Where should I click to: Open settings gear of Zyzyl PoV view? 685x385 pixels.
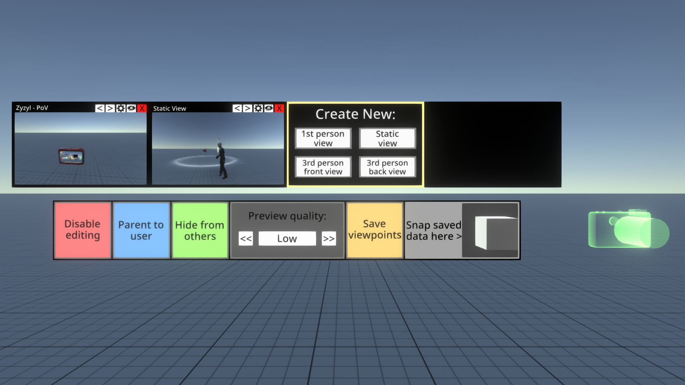click(121, 108)
